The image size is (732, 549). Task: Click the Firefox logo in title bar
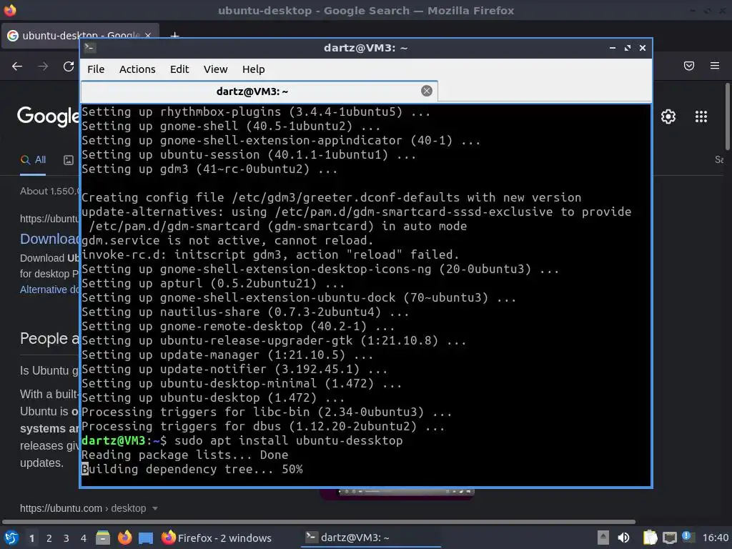click(x=10, y=10)
